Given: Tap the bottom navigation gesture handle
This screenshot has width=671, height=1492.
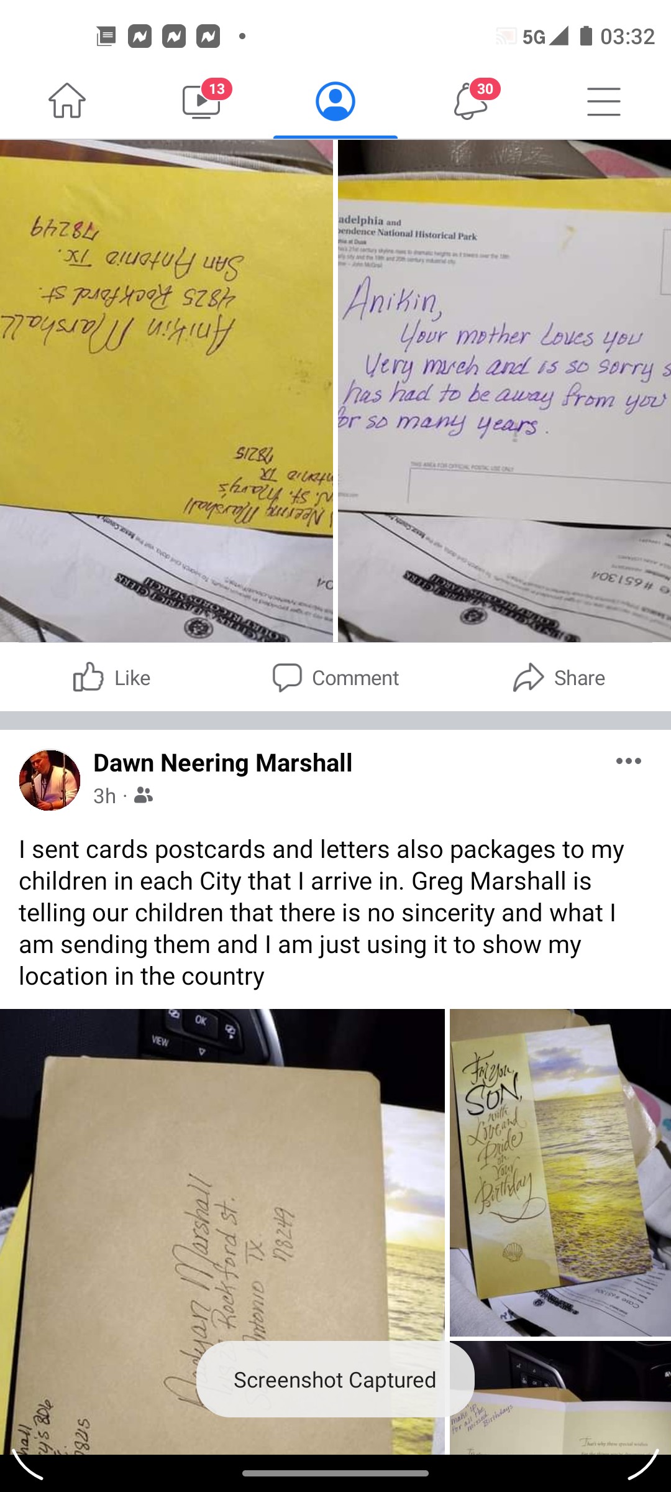Looking at the screenshot, I should [335, 1473].
